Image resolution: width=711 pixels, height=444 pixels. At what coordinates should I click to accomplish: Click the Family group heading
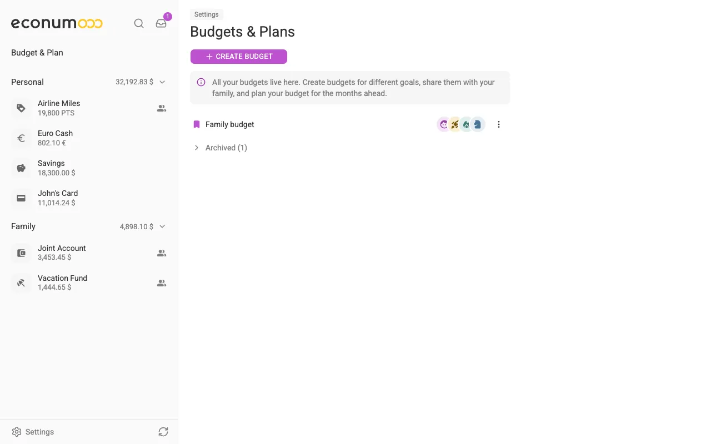tap(23, 226)
